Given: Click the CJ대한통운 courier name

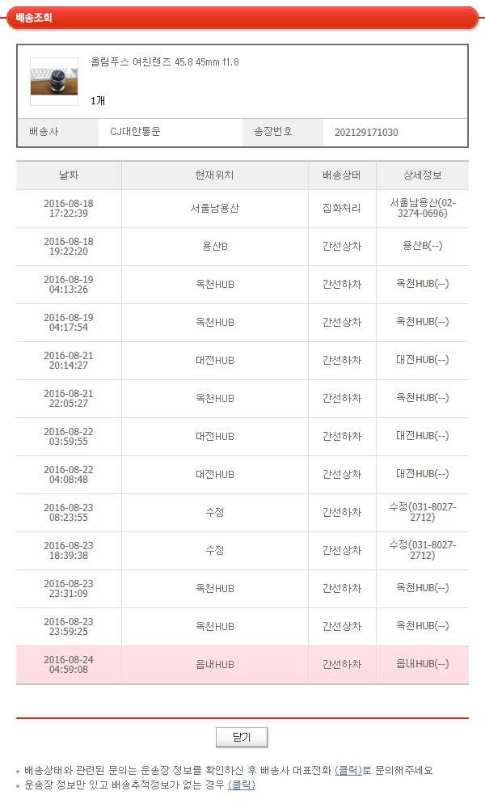Looking at the screenshot, I should [x=136, y=132].
